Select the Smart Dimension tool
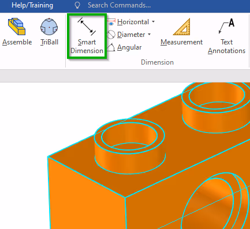This screenshot has height=229, width=250. 87,36
